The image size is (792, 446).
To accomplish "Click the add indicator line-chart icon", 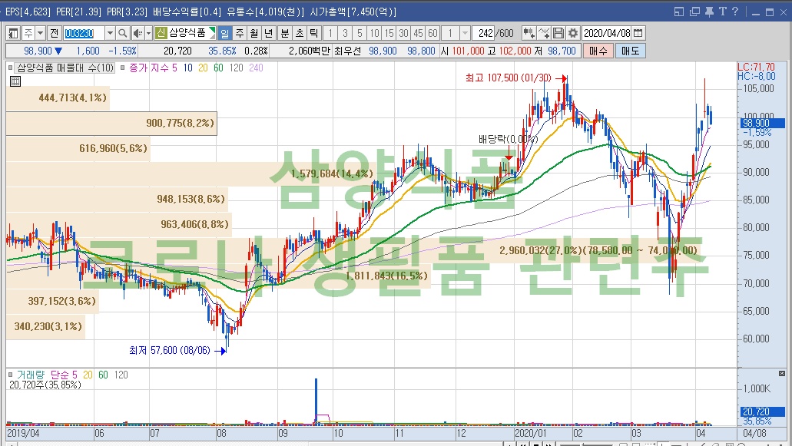I will click(543, 33).
